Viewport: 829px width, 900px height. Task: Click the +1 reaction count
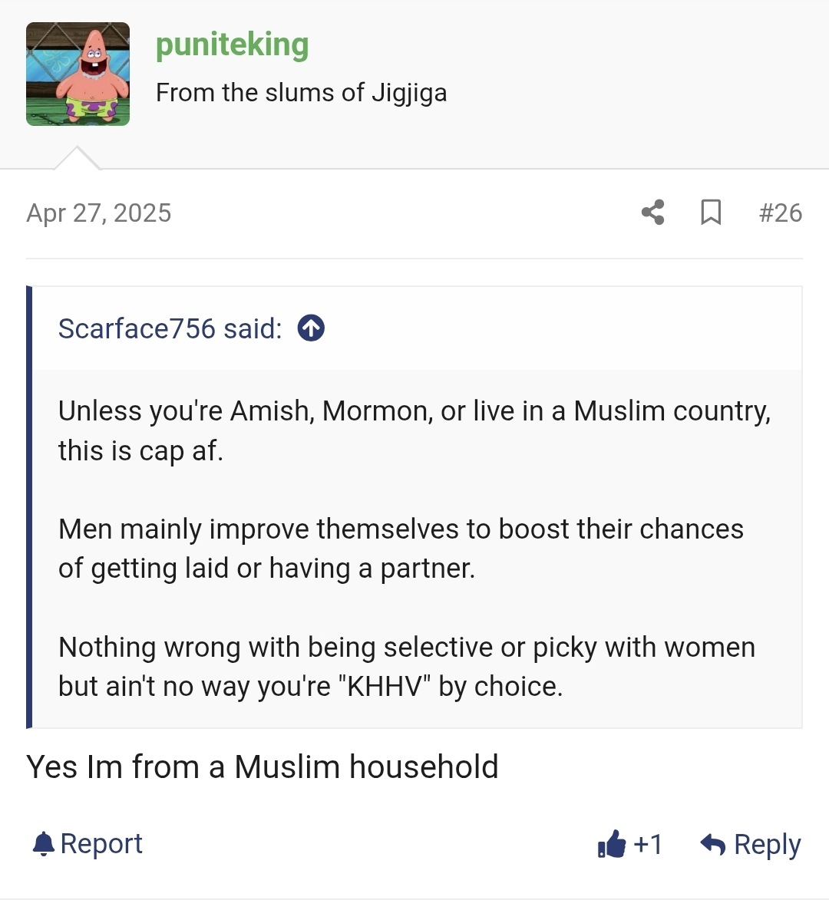[648, 845]
